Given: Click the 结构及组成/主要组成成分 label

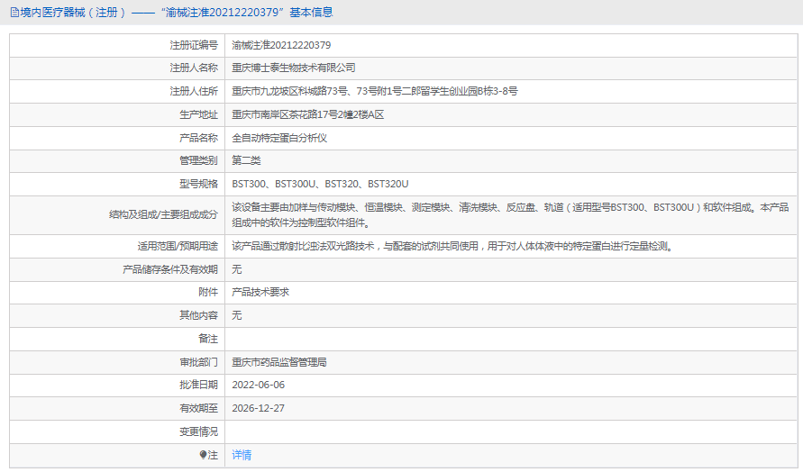Looking at the screenshot, I should coord(163,214).
